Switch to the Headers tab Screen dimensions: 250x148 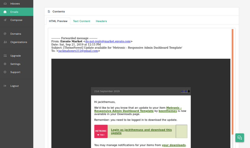(101, 21)
